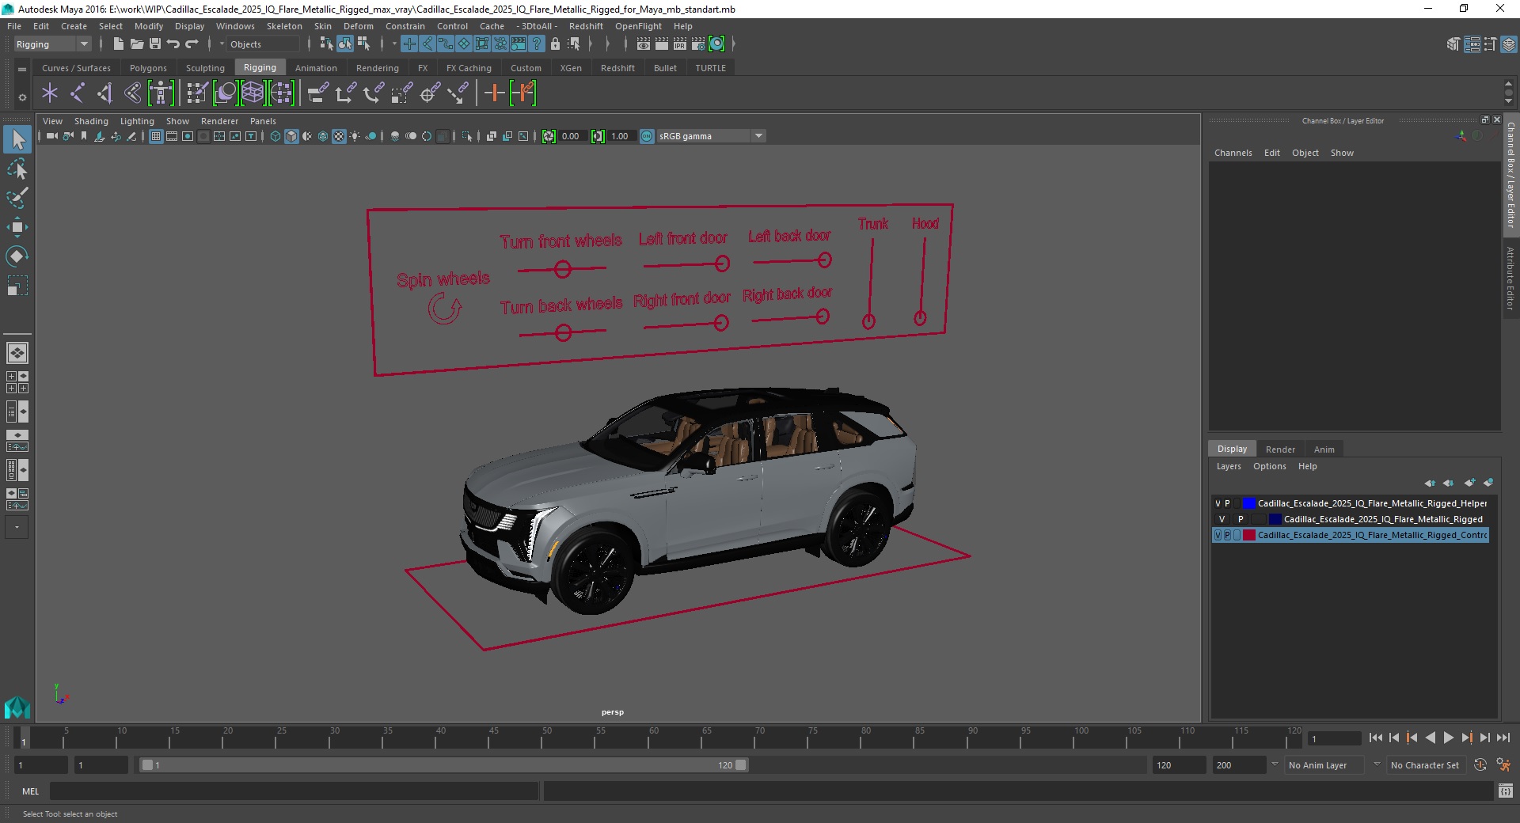
Task: Click the blue Rigged_Helper layer color swatch
Action: (1248, 503)
